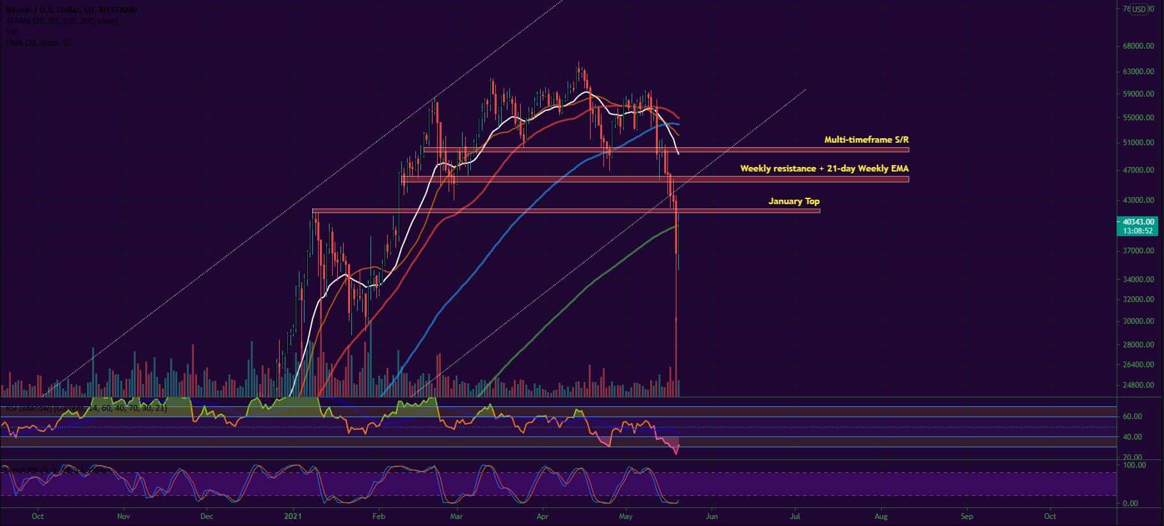Click the 'January Top' annotation label
This screenshot has width=1164, height=526.
[x=793, y=201]
